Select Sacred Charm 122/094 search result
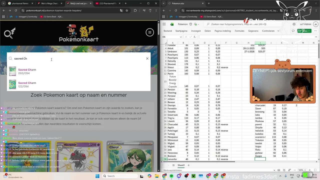Image resolution: width=320 pixels, height=180 pixels. (78, 84)
